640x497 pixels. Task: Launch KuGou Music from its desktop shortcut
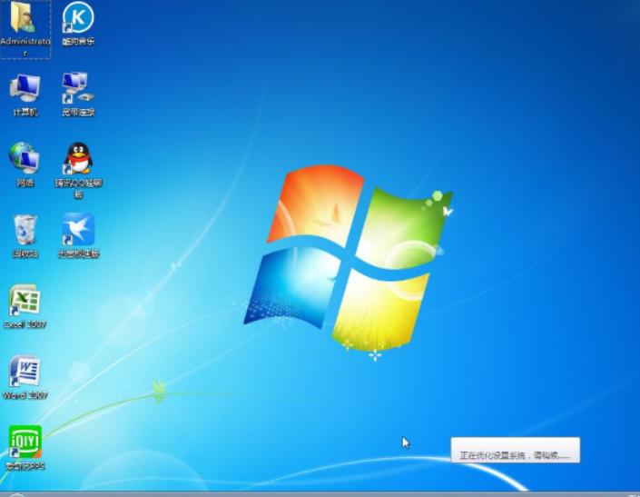78,17
